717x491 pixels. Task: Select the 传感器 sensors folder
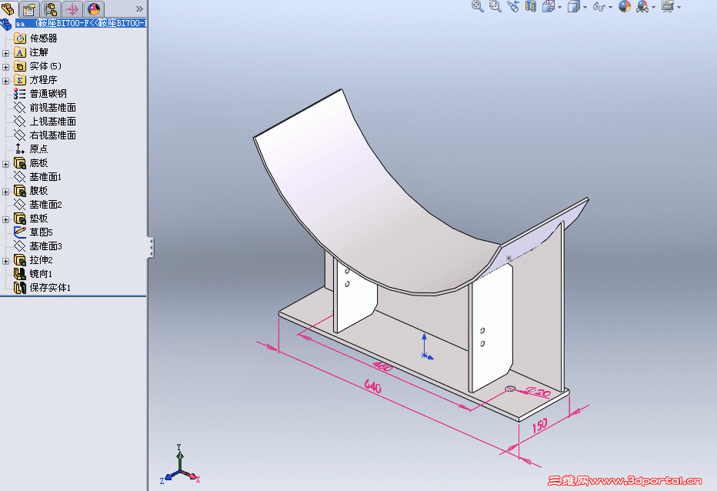[x=43, y=38]
